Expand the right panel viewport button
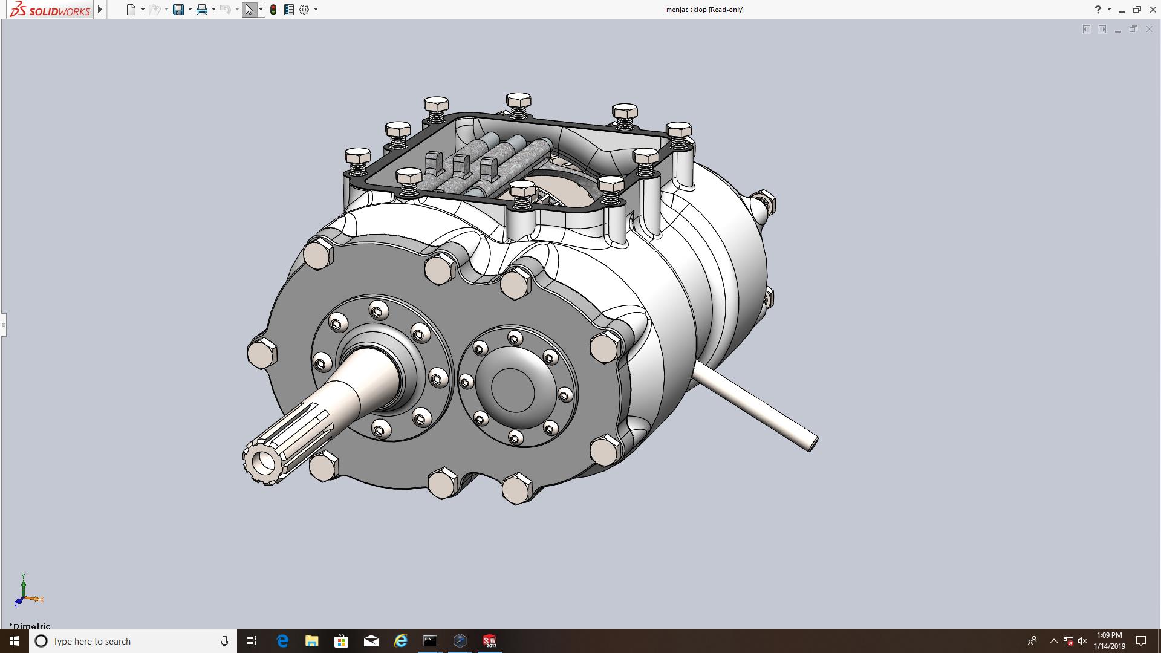 coord(1102,29)
